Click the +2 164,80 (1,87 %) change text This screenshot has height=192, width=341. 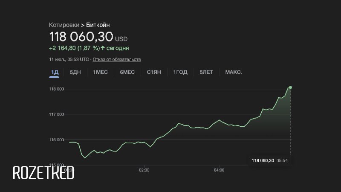click(x=74, y=48)
